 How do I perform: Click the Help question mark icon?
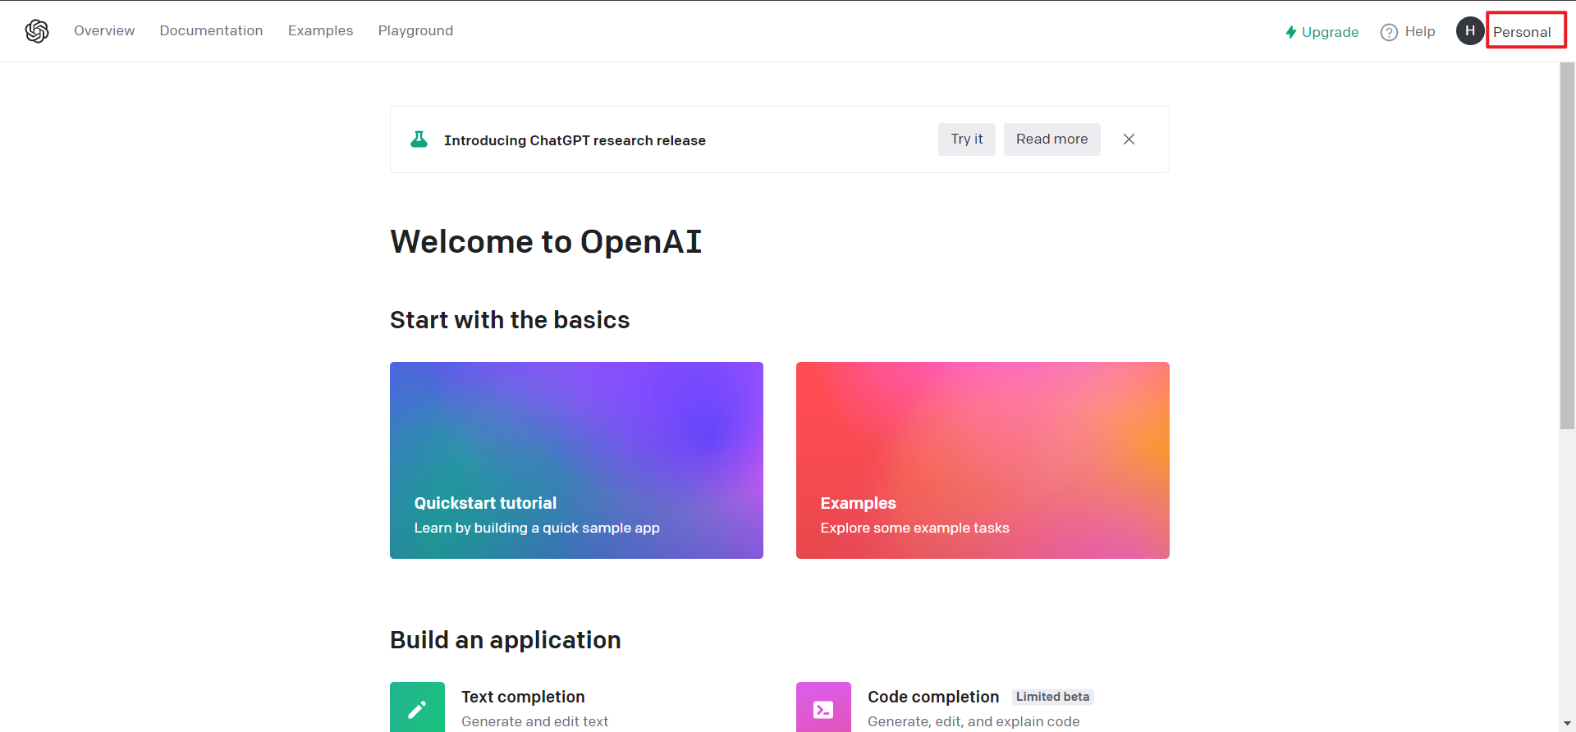[x=1389, y=32]
